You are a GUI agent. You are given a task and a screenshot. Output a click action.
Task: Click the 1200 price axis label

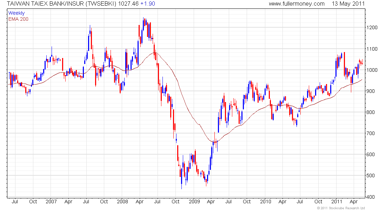point(372,27)
